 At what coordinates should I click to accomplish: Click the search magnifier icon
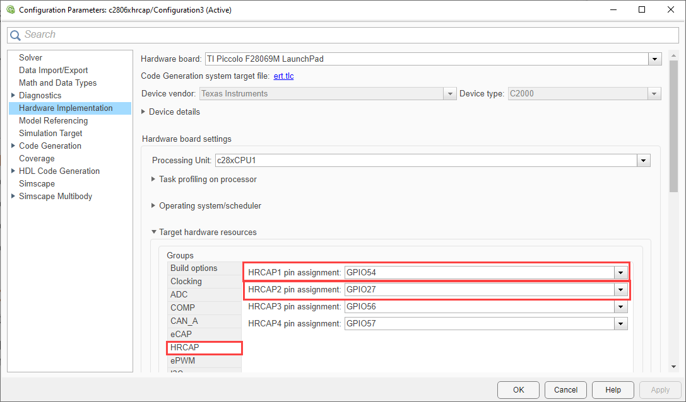pos(16,35)
